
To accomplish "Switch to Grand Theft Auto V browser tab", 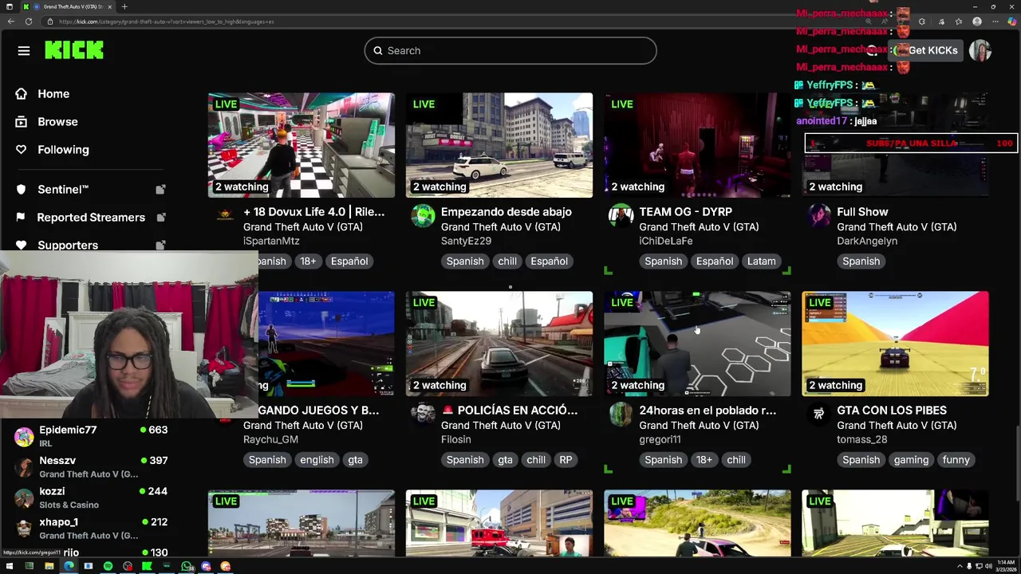I will [72, 6].
